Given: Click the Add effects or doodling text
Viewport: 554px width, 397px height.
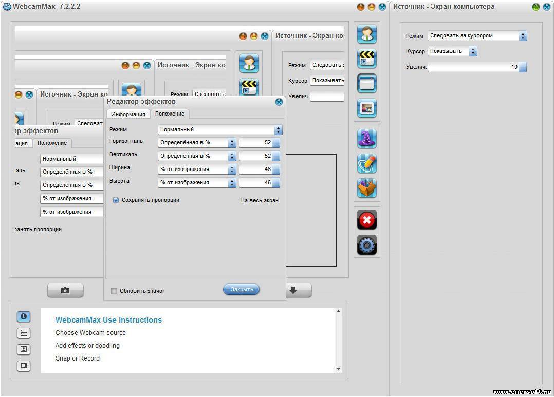Looking at the screenshot, I should pyautogui.click(x=87, y=346).
